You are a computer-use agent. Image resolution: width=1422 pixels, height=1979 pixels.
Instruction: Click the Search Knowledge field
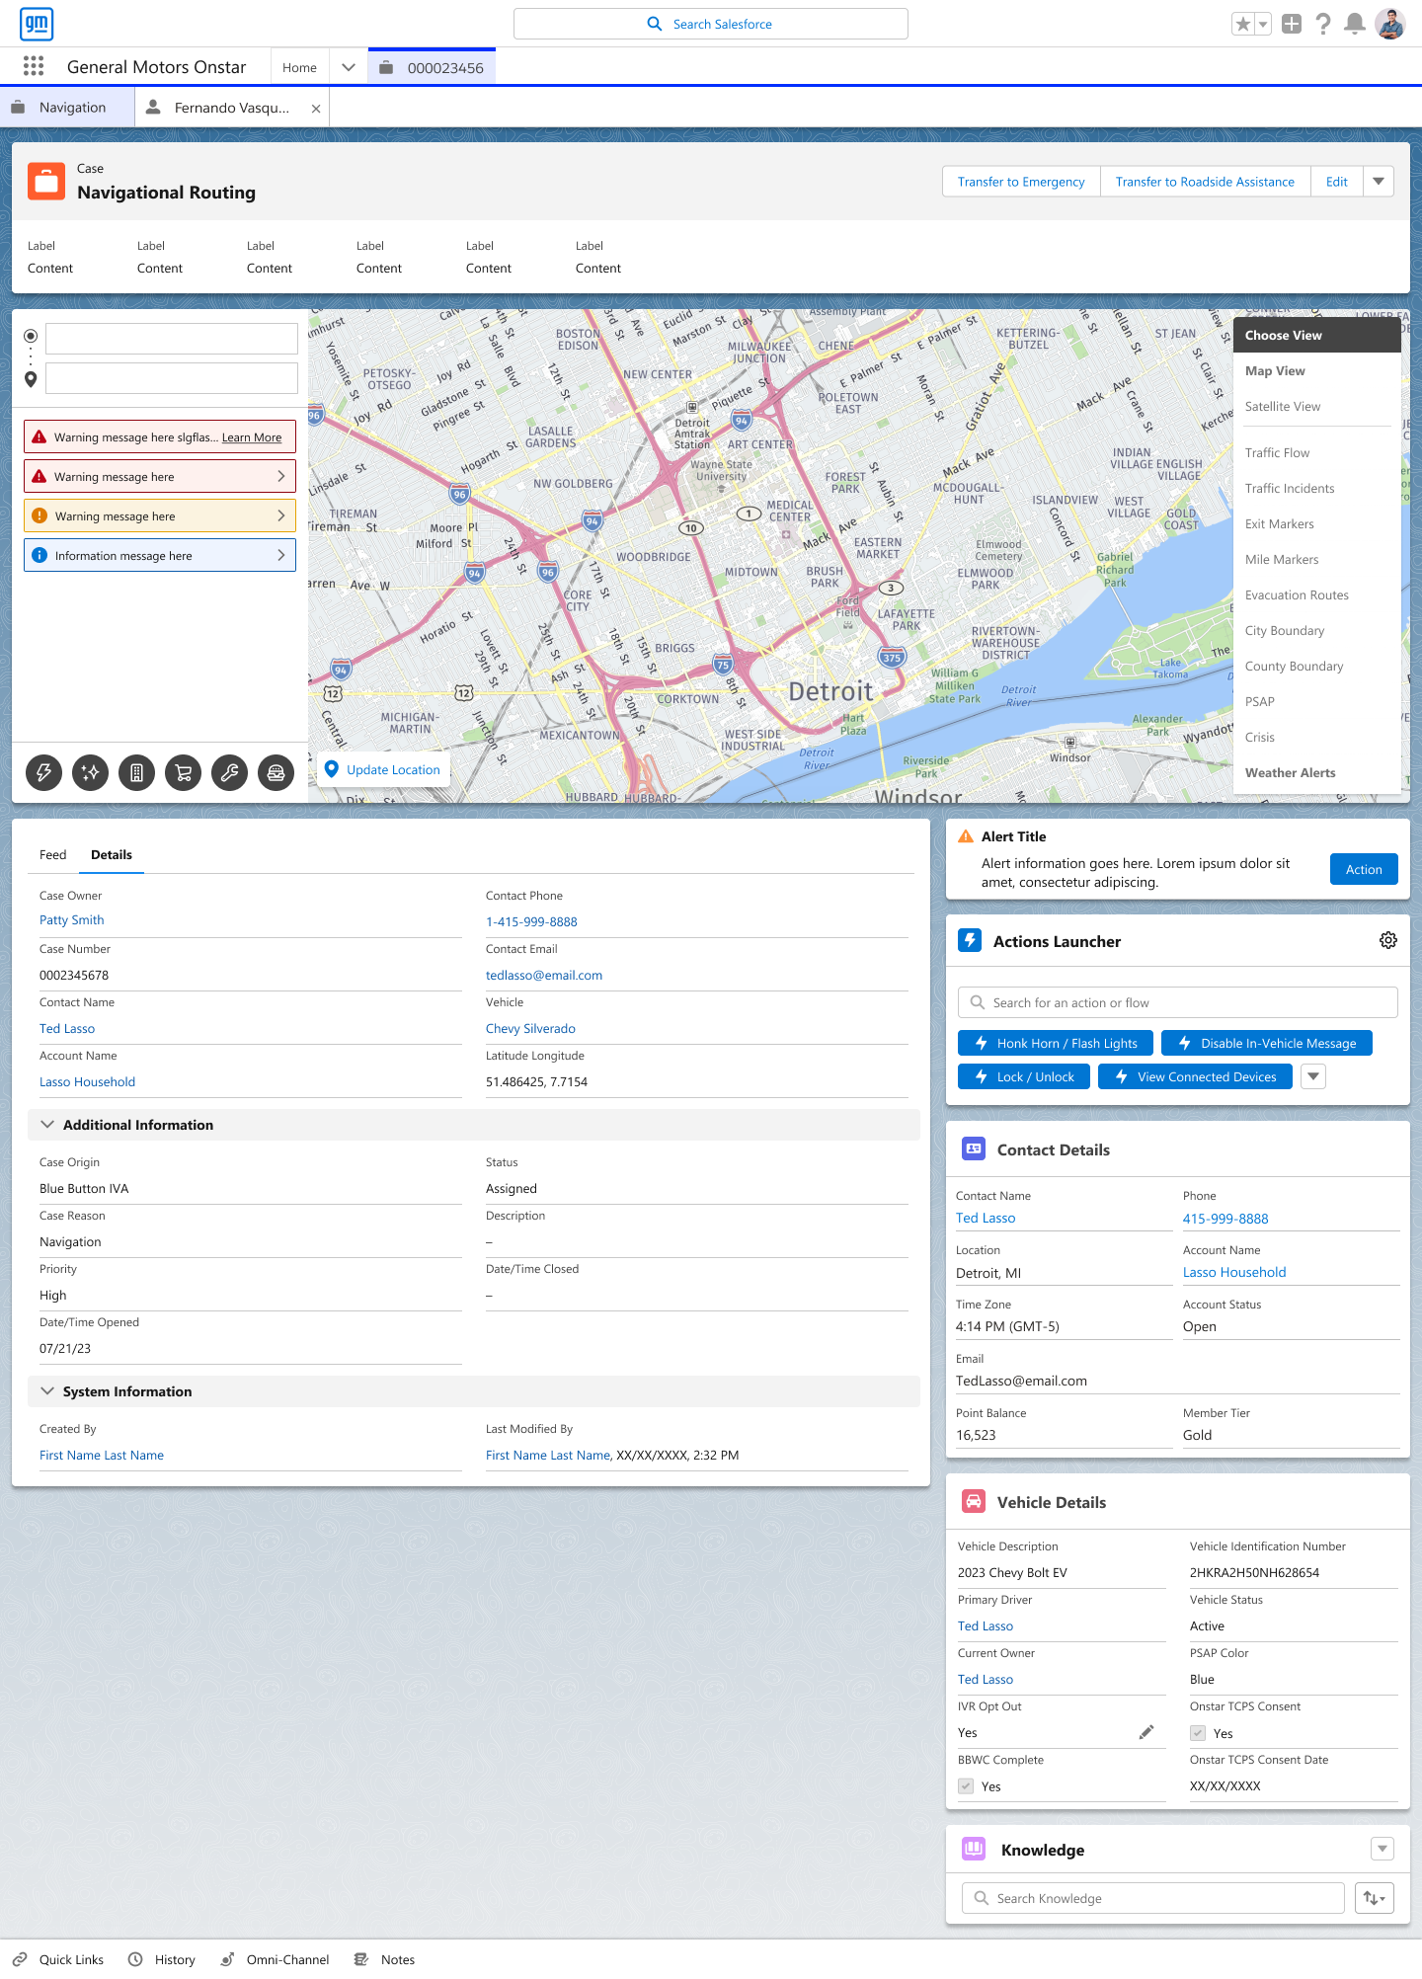click(x=1153, y=1898)
